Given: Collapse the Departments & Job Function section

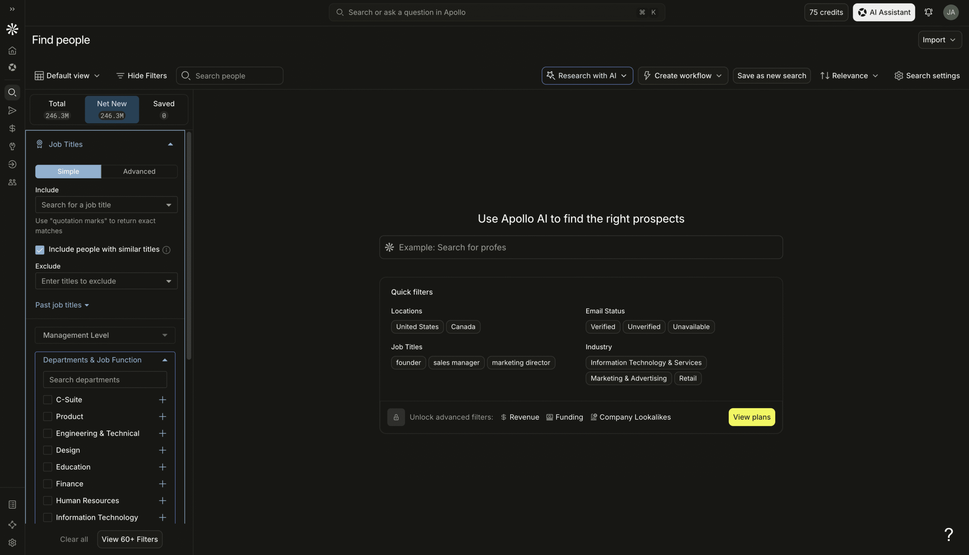Looking at the screenshot, I should pyautogui.click(x=105, y=360).
